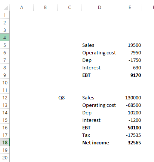Select row 16 header
154x162 pixels.
[x=4, y=127]
